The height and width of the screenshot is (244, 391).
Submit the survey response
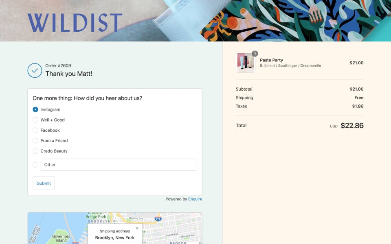tap(44, 183)
